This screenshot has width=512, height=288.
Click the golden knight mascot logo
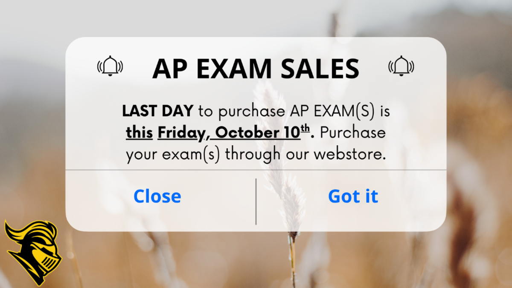pos(32,252)
